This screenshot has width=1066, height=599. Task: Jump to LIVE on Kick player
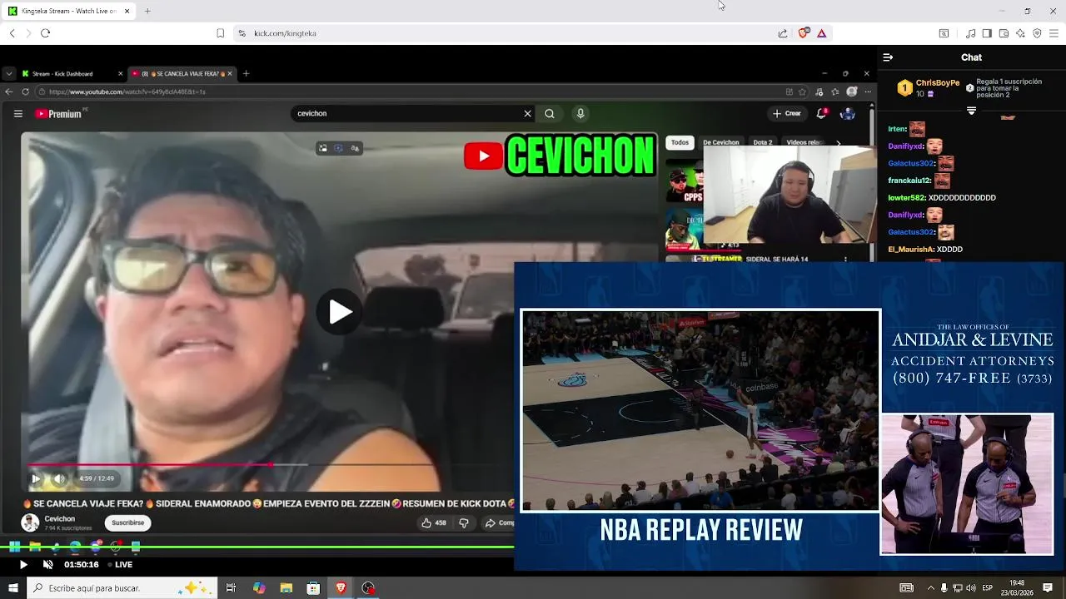[x=118, y=564]
